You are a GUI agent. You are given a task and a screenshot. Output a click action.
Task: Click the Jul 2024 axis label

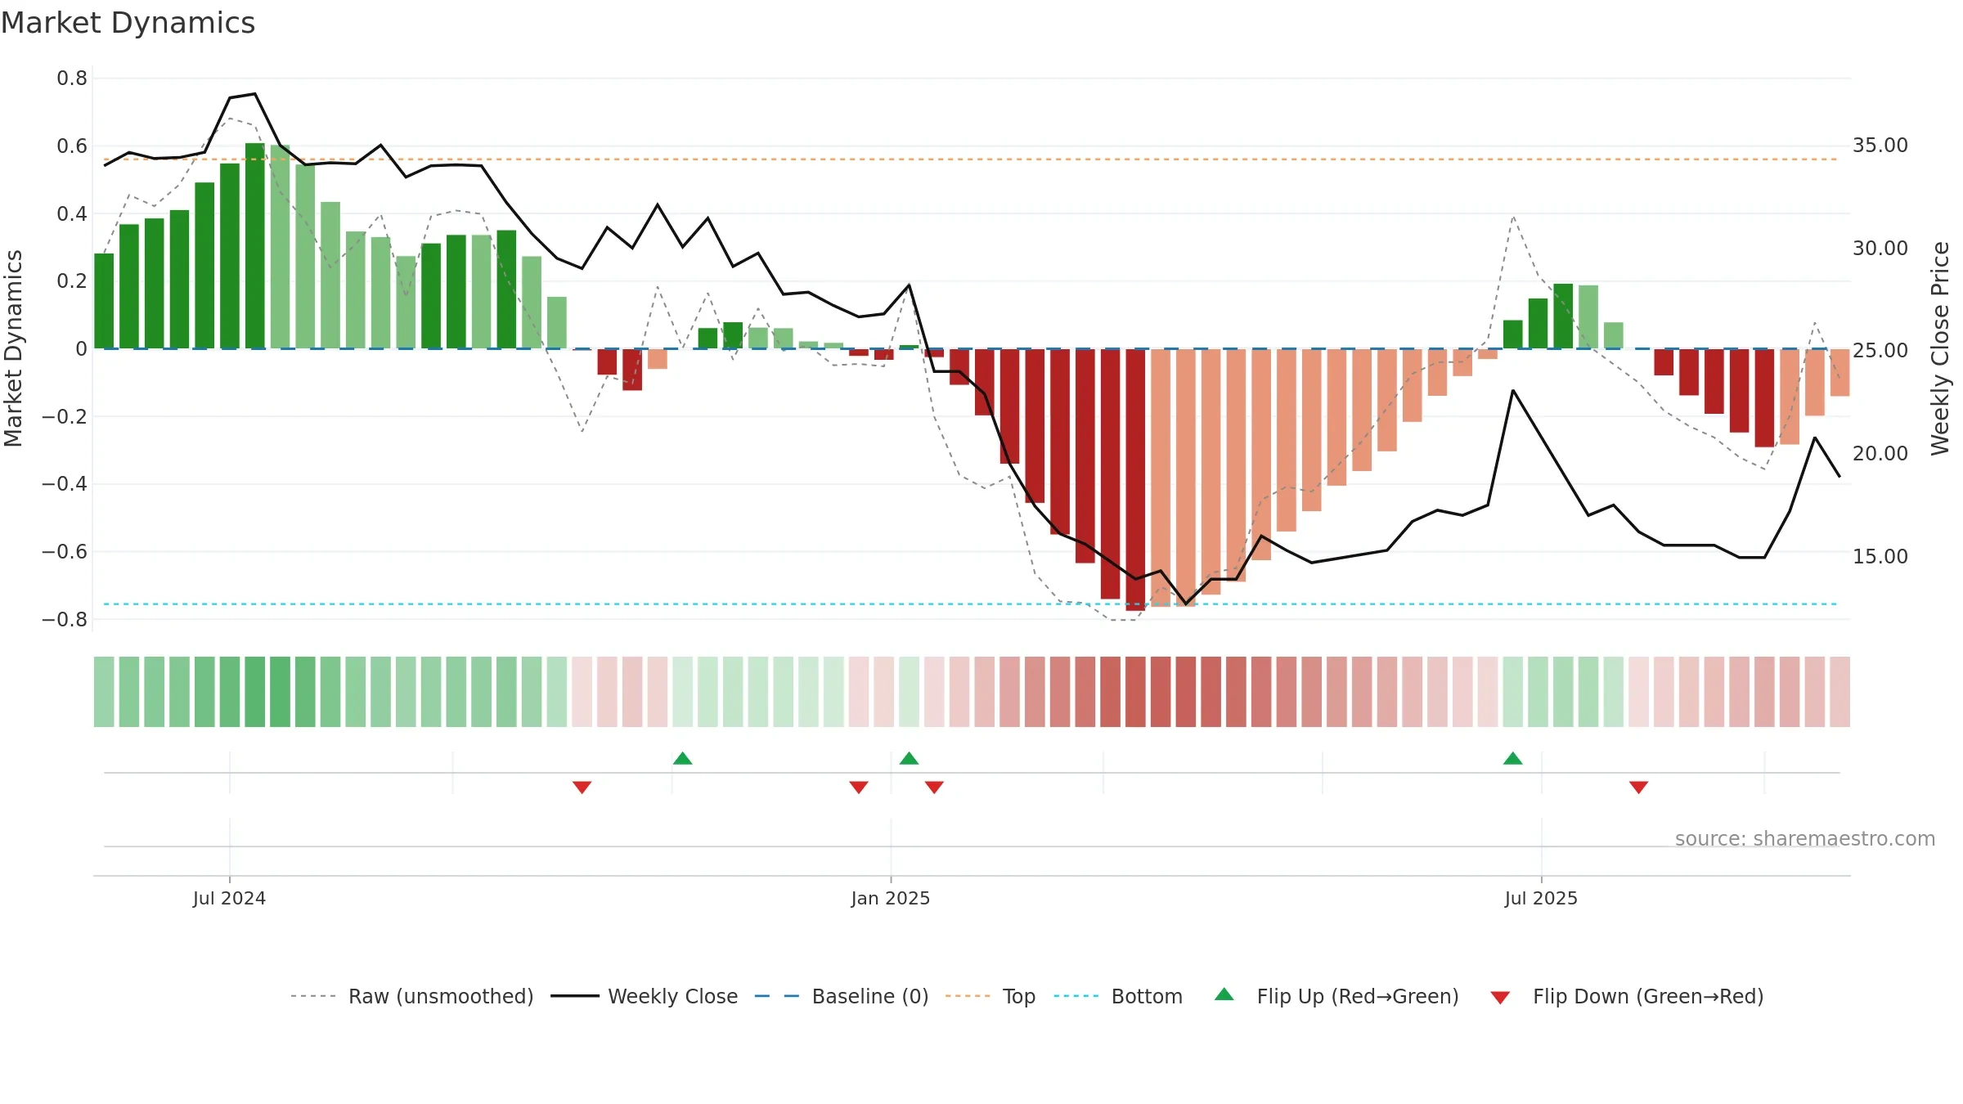click(x=229, y=898)
